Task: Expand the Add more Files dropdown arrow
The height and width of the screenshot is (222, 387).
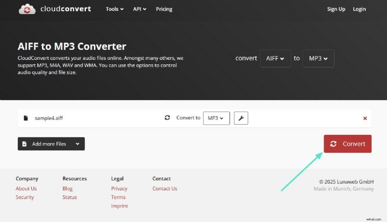Action: tap(77, 144)
